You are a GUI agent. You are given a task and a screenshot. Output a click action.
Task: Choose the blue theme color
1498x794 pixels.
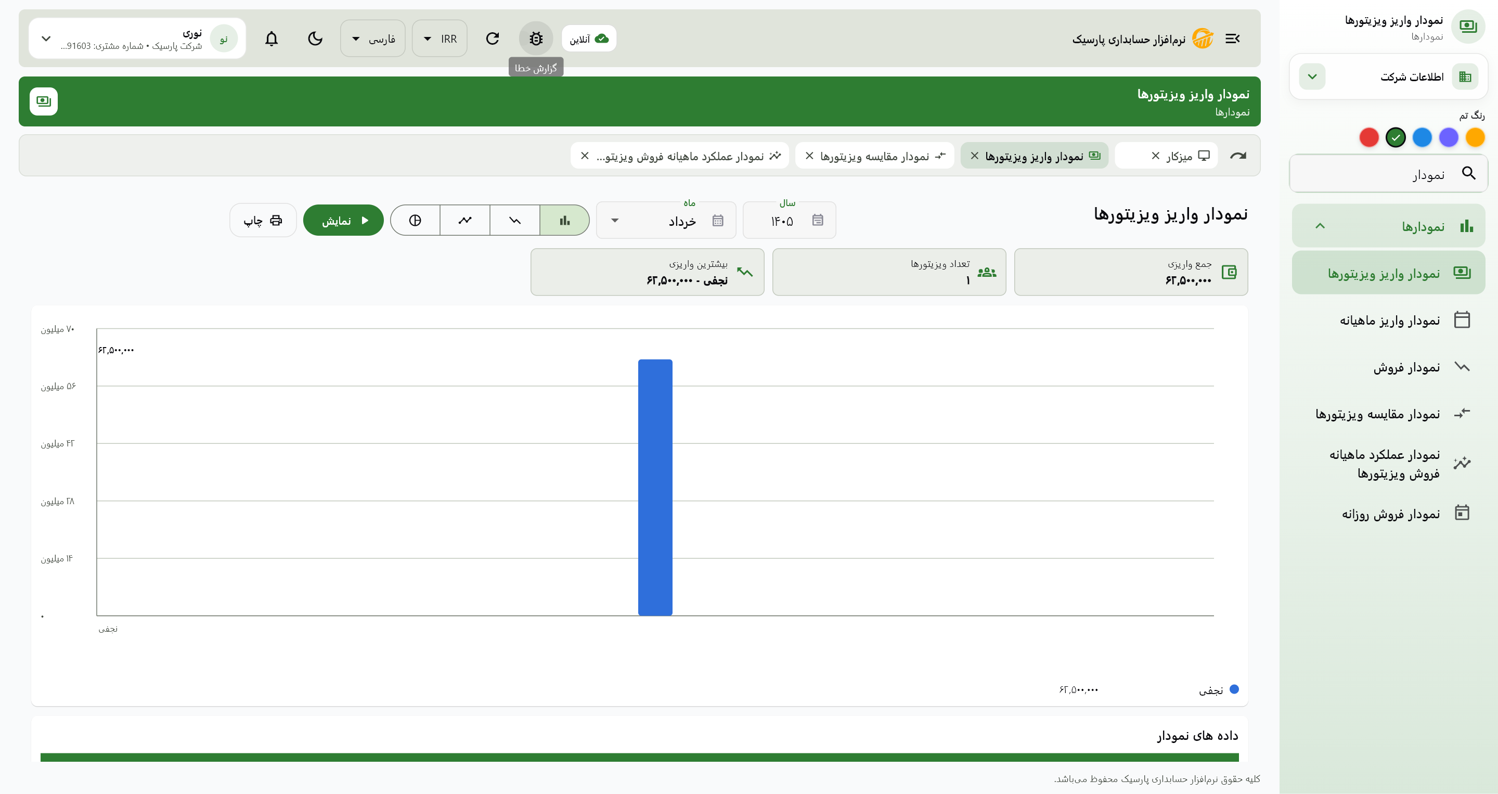tap(1422, 137)
